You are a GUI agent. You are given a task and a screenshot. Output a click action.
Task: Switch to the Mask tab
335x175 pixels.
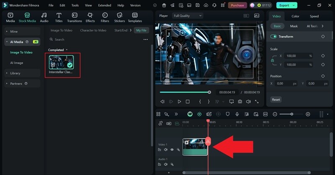click(294, 26)
